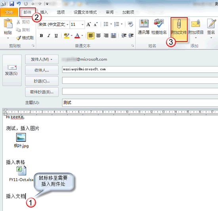Viewport: 218px width, 211px height.
Task: Click the 粘贴 (Paste) clipboard icon
Action: 8,24
